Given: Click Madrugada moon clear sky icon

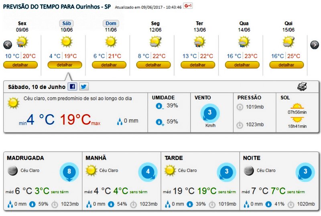Looking at the screenshot, I should click(13, 171).
